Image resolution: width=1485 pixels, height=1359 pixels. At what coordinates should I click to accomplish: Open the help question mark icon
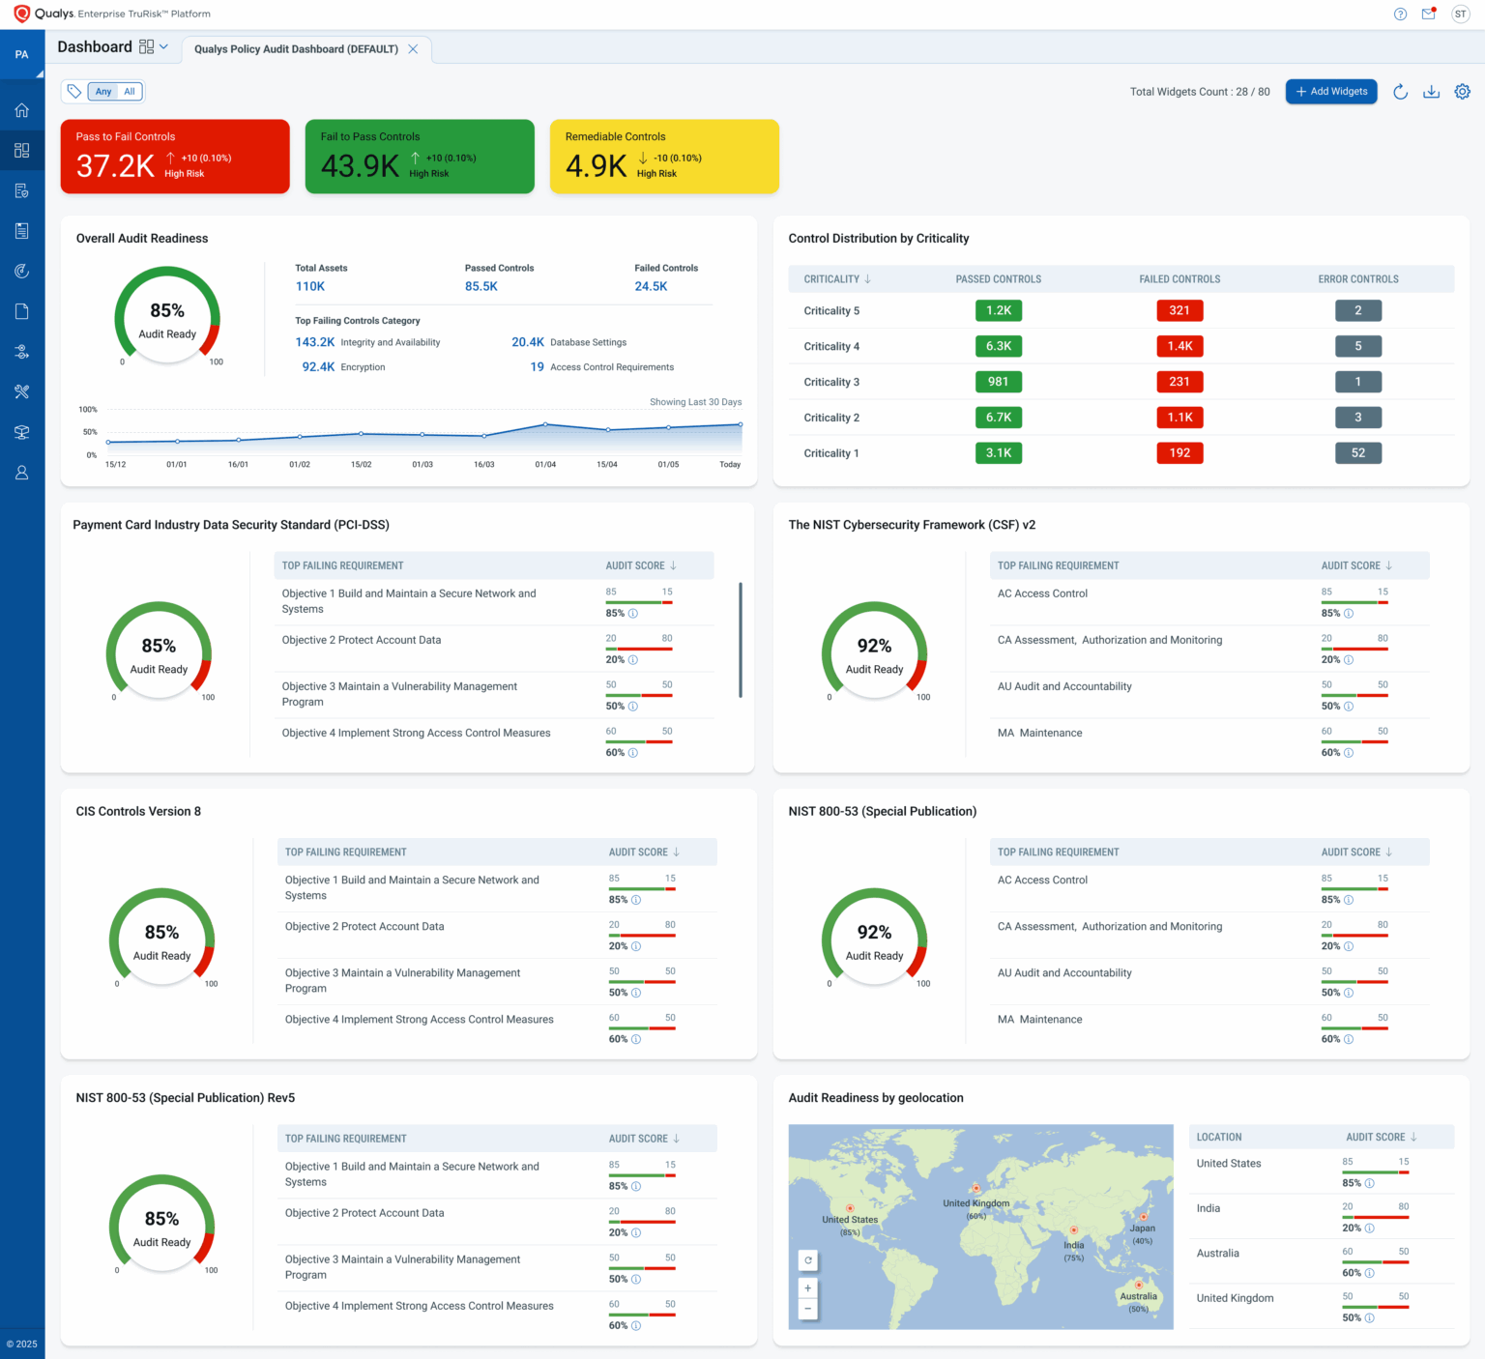pos(1400,14)
